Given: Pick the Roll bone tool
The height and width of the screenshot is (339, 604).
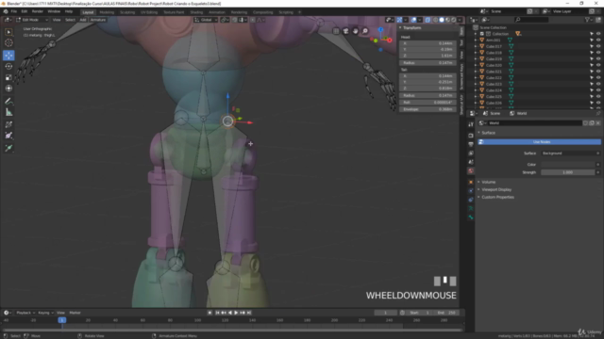Looking at the screenshot, I should point(8,124).
